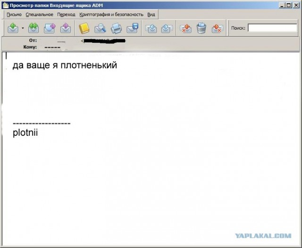Screen dimensions: 302x248
Task: Click the window title bar app icon
Action: pyautogui.click(x=6, y=5)
